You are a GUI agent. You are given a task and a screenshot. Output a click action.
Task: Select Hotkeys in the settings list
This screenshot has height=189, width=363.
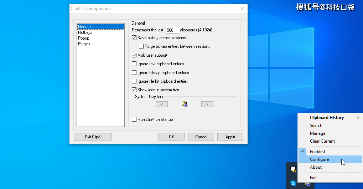[85, 32]
